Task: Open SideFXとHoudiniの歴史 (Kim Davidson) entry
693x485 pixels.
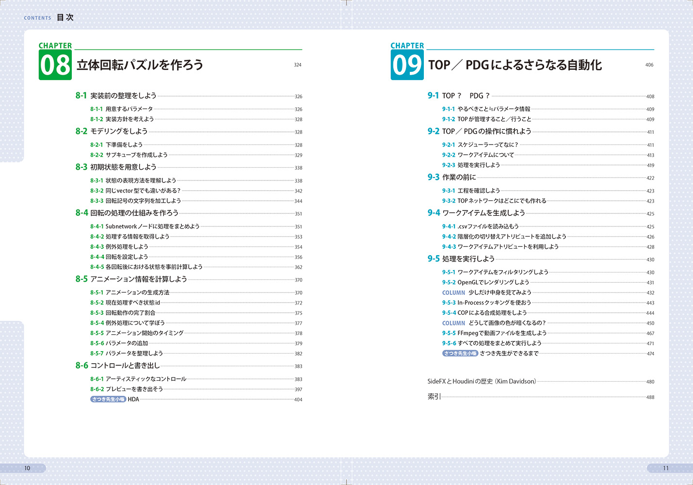Action: (482, 381)
